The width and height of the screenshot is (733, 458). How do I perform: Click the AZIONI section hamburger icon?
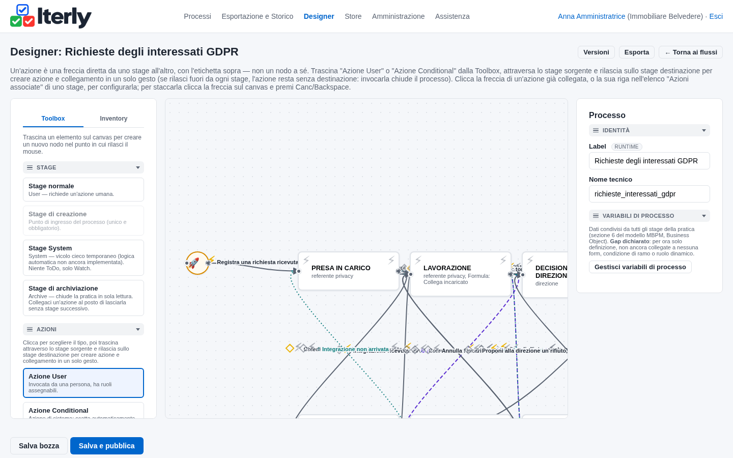[x=30, y=329]
